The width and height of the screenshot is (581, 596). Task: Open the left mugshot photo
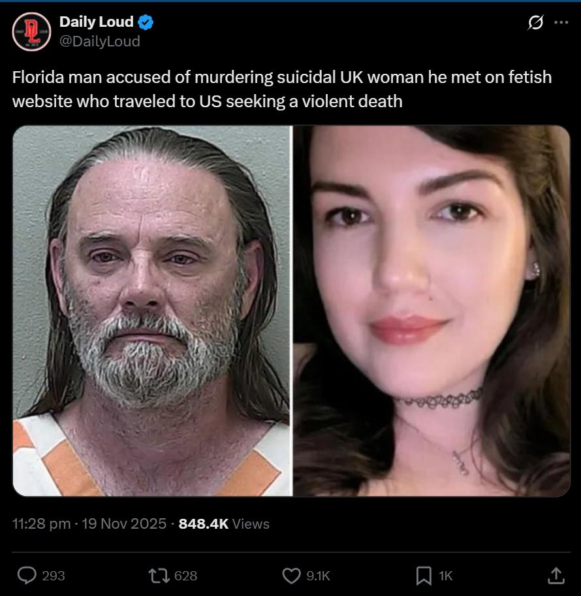(152, 310)
